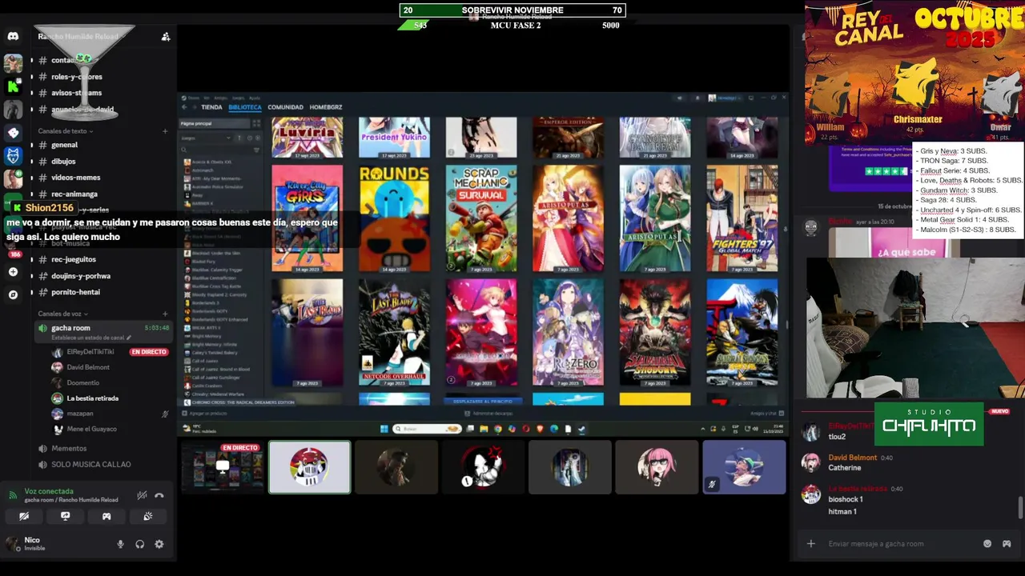Open Steam library filter icon
Image resolution: width=1025 pixels, height=576 pixels.
pyautogui.click(x=256, y=150)
